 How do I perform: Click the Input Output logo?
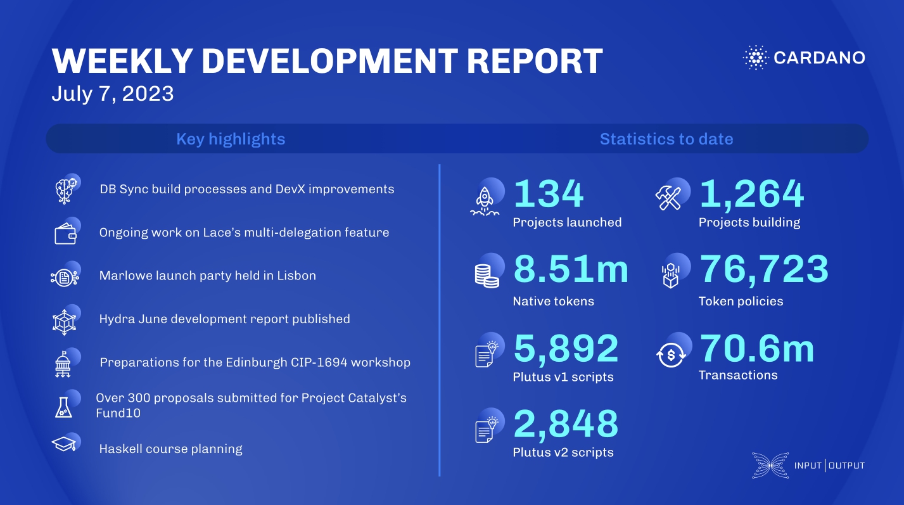pyautogui.click(x=808, y=465)
